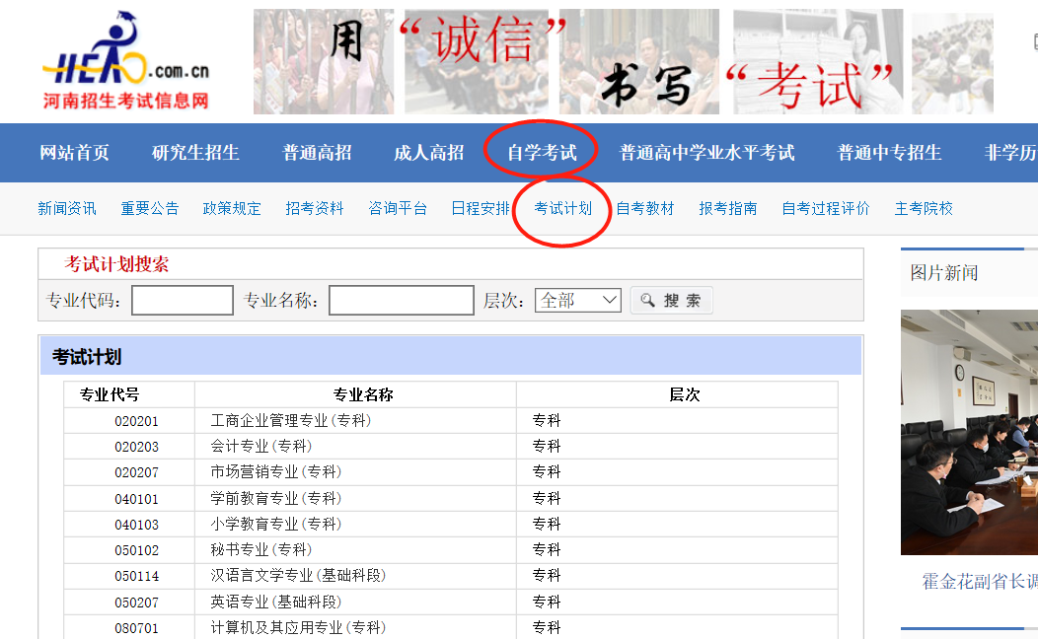Open the 网站首页 menu item
The width and height of the screenshot is (1038, 639).
(x=74, y=153)
